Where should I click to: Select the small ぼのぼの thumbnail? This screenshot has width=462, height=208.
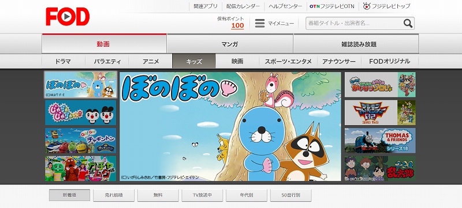[80, 85]
